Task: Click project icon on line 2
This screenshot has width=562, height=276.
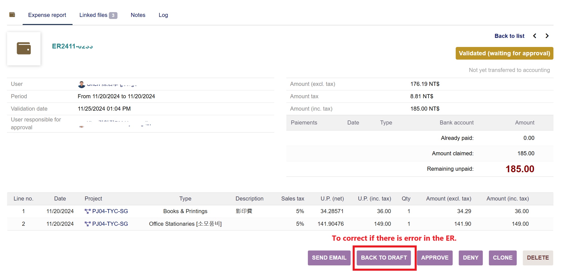Action: click(x=87, y=224)
